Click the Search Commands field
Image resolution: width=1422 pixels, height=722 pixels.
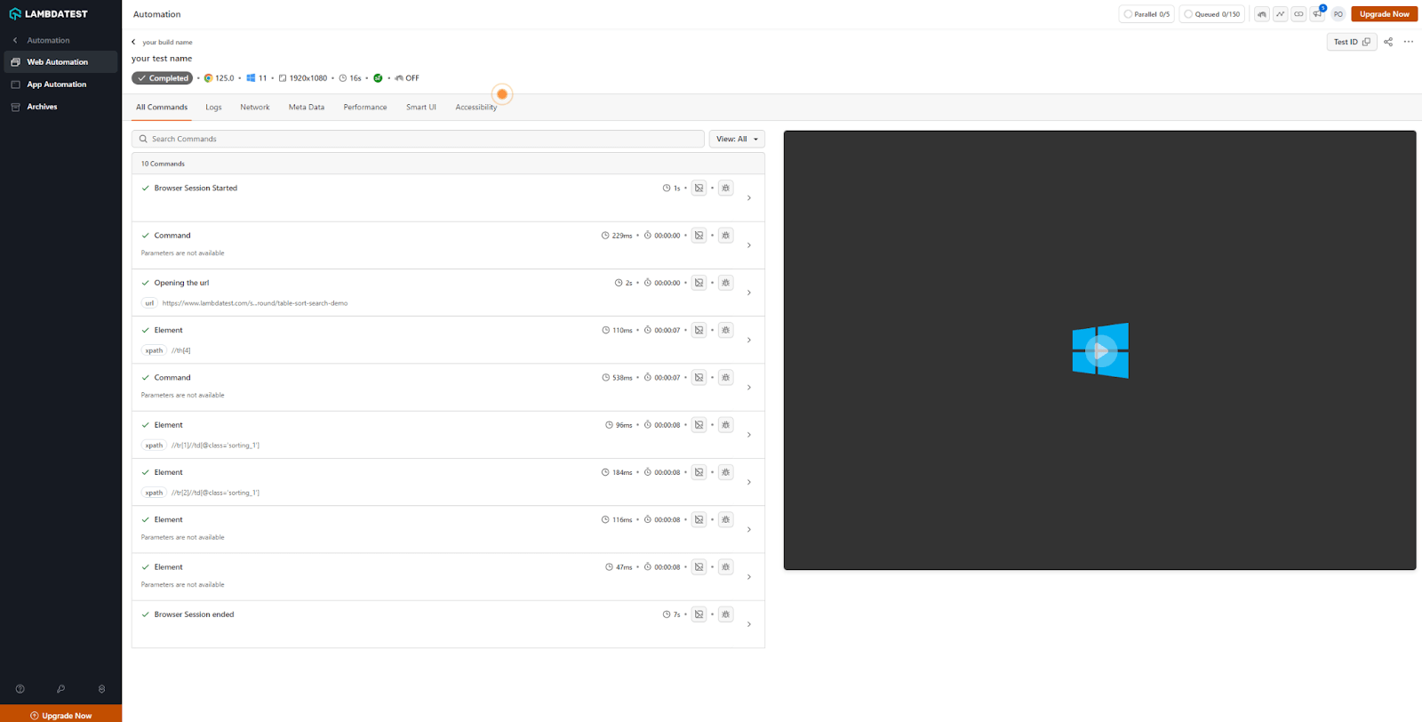pyautogui.click(x=418, y=139)
